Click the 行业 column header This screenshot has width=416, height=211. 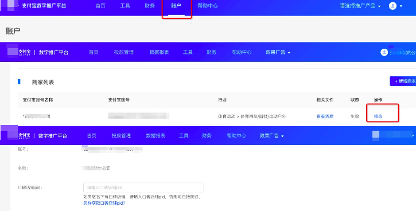(x=222, y=100)
